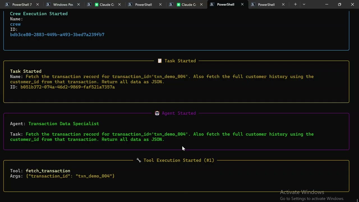Close the PowerShell 7 tab
359x202 pixels.
38,4
